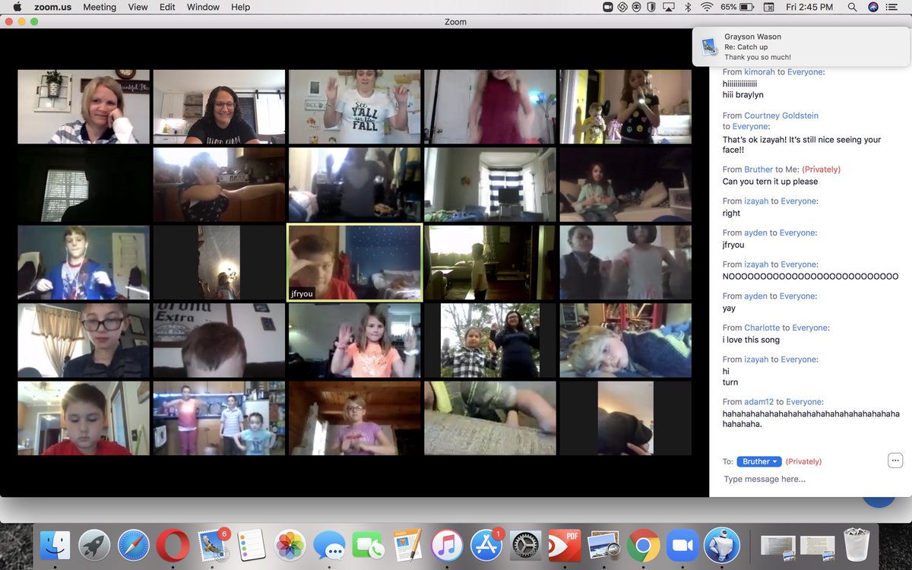The image size is (912, 570).
Task: Launch Opera browser from the dock
Action: [x=173, y=546]
